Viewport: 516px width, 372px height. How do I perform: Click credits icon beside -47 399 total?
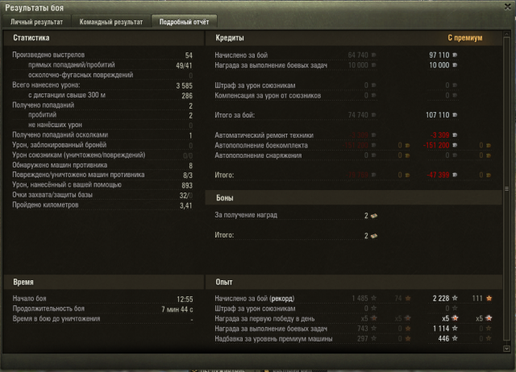(455, 175)
